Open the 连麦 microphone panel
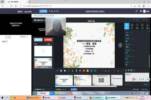 (x=142, y=26)
